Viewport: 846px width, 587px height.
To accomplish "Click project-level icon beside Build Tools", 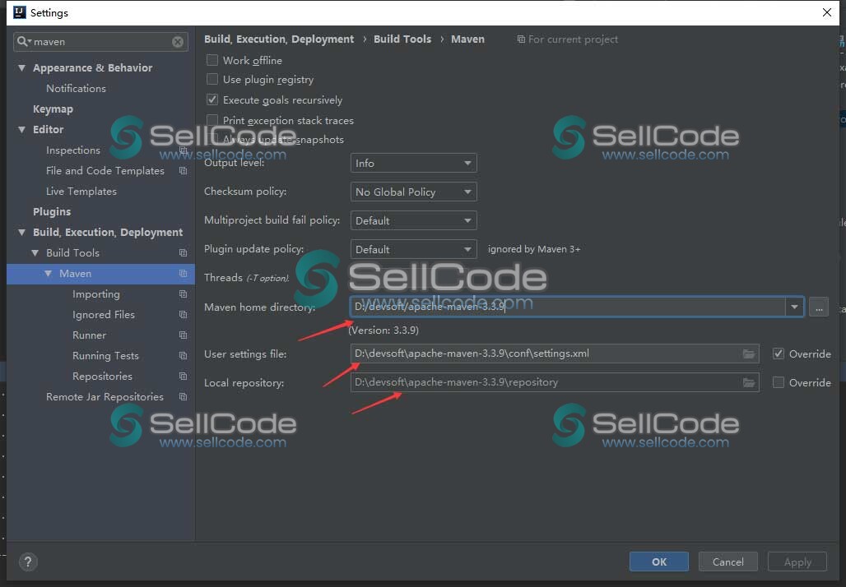I will (x=183, y=252).
